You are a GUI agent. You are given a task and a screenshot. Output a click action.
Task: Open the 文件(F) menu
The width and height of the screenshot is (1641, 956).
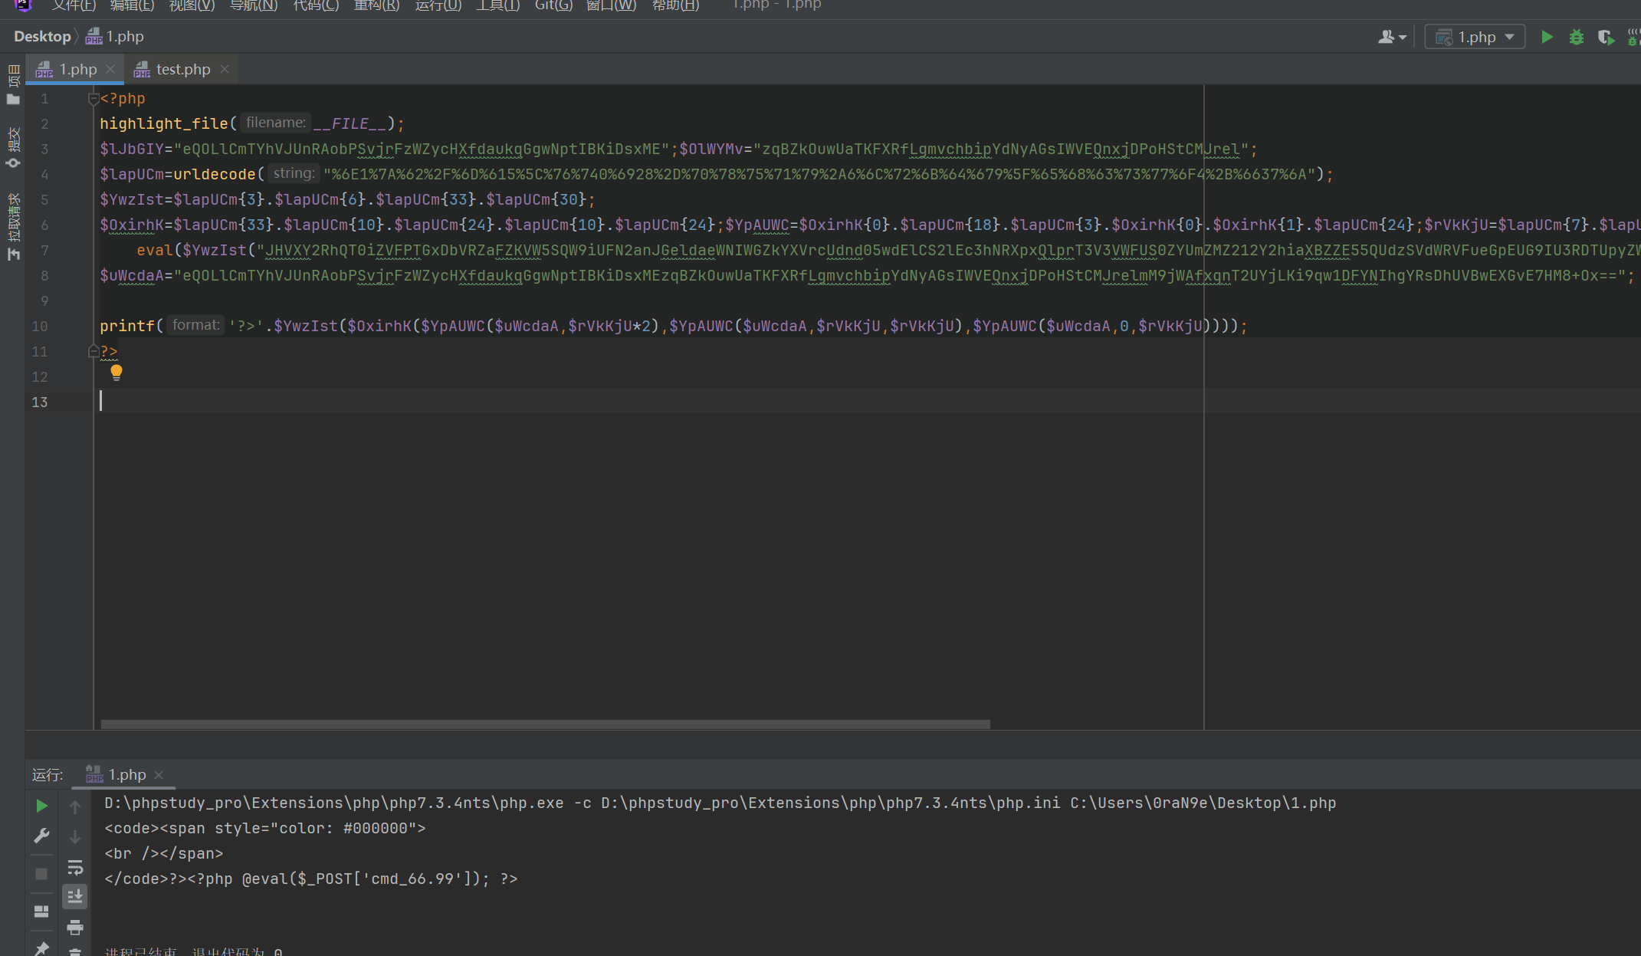pyautogui.click(x=74, y=5)
